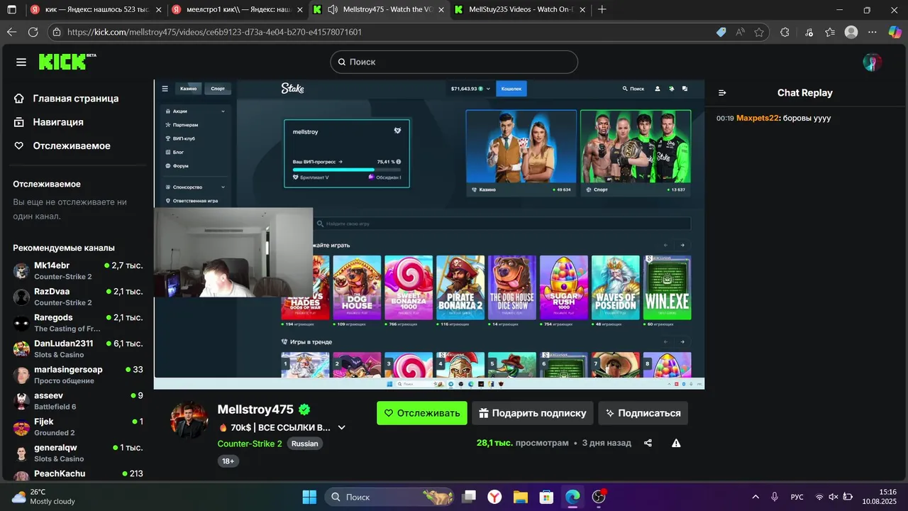Click the Russian language tag
Image resolution: width=908 pixels, height=511 pixels.
(305, 444)
